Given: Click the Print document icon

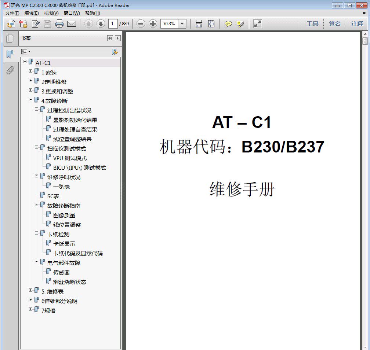Looking at the screenshot, I should 60,24.
